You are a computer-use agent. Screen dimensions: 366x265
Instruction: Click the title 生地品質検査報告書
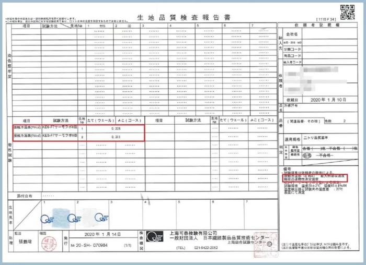click(184, 17)
